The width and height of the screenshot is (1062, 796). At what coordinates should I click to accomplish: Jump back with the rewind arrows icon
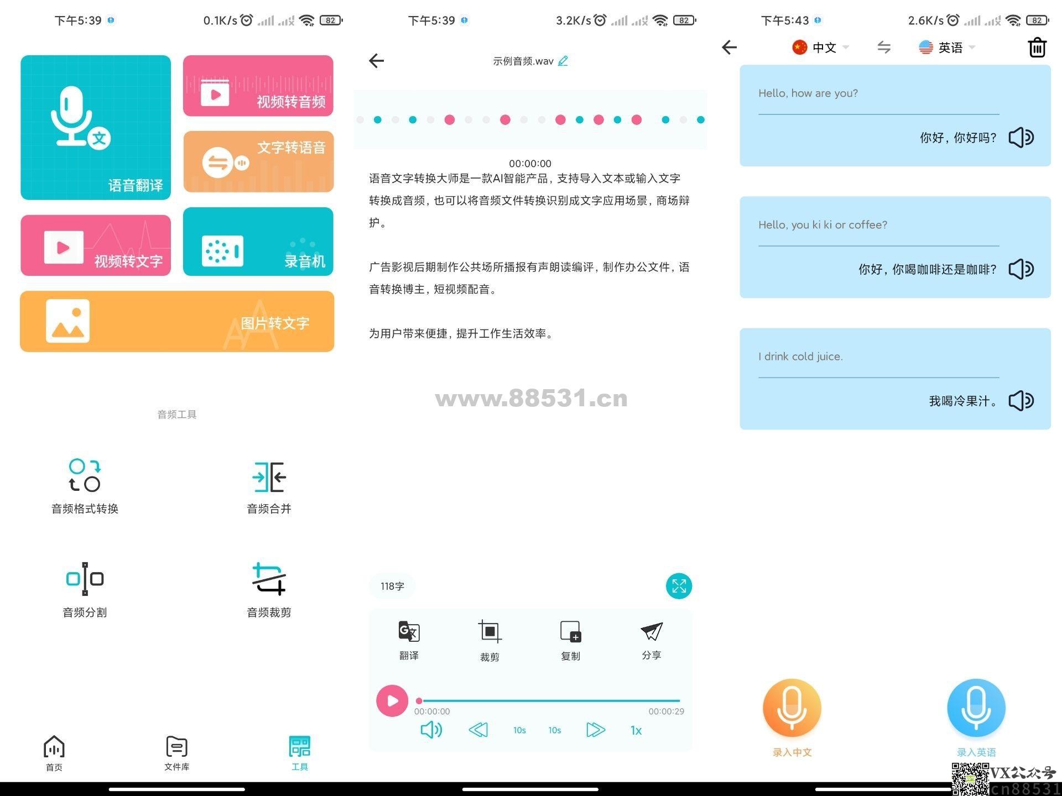pos(478,730)
